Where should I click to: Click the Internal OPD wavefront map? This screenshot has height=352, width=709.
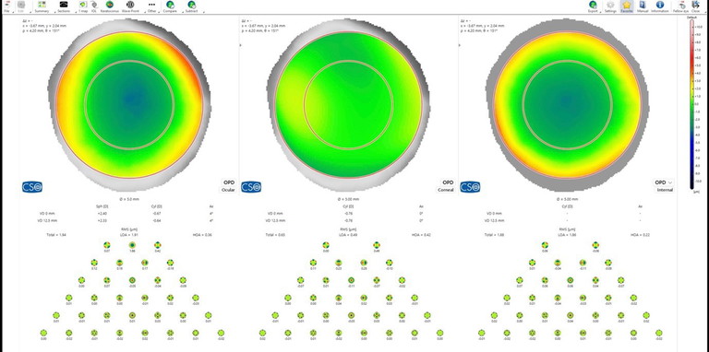(568, 105)
